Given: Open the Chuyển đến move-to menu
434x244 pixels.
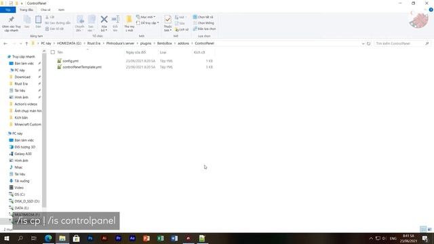Looking at the screenshot, I should 80,24.
